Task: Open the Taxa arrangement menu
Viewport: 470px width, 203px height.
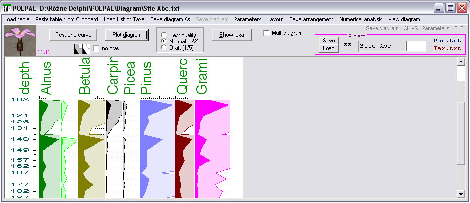Action: click(311, 19)
